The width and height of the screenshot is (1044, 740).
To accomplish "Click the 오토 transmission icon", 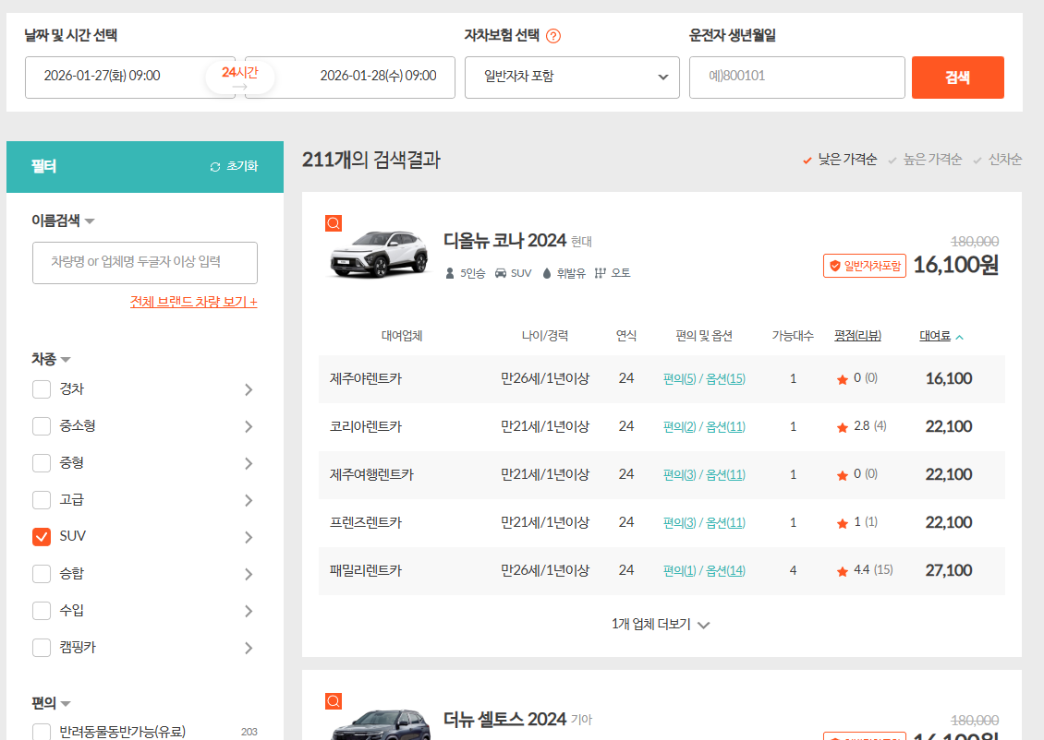I will (x=600, y=273).
